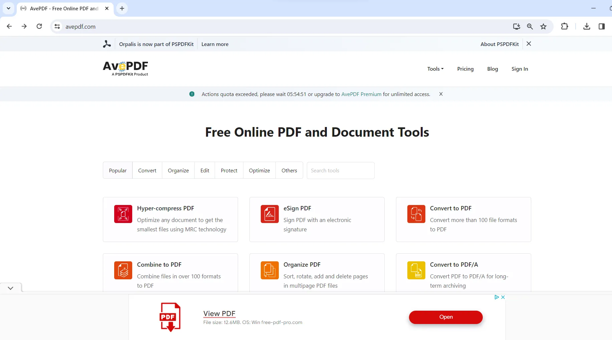The height and width of the screenshot is (340, 612).
Task: Select the AvePDF browser tab
Action: point(65,8)
